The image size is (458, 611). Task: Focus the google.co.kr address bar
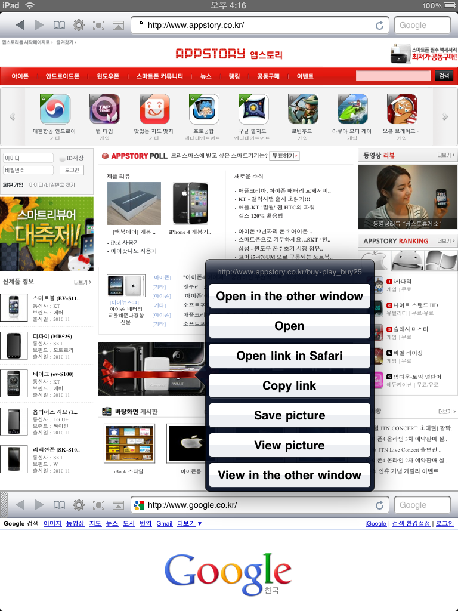(260, 505)
